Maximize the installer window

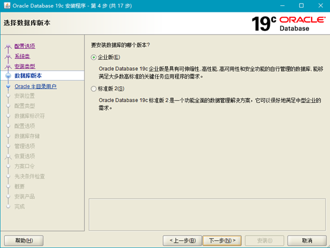301,5
